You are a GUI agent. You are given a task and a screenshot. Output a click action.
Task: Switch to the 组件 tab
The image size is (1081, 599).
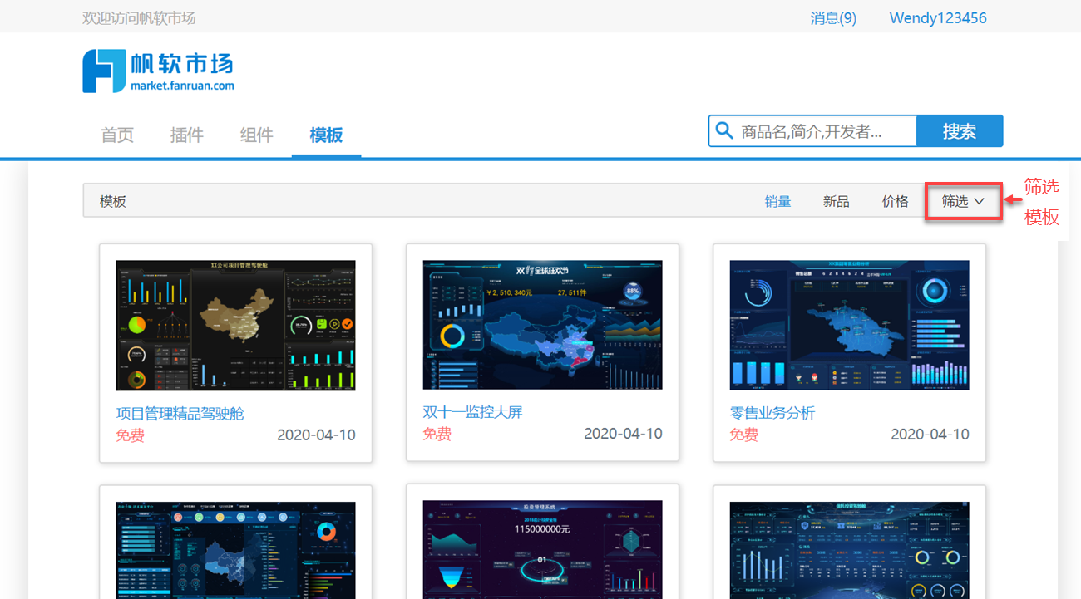pyautogui.click(x=256, y=135)
